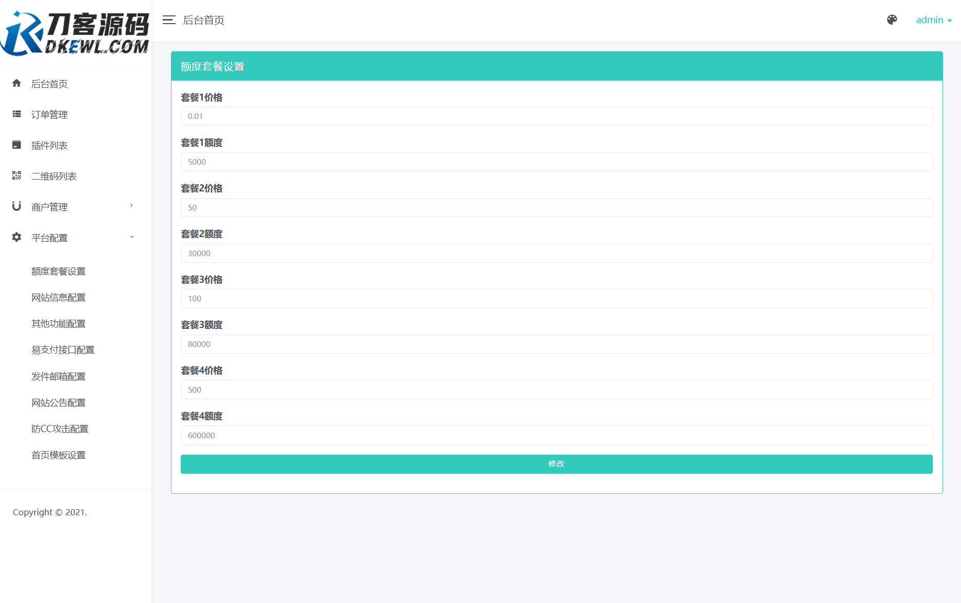Click the 商户管理 merchant icon
The image size is (961, 603).
pyautogui.click(x=16, y=206)
